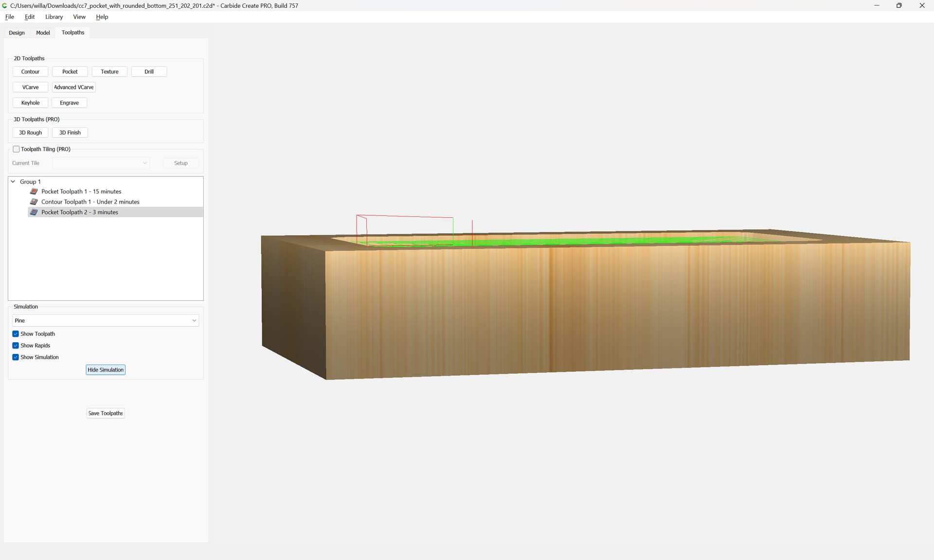Disable the Show Rapids checkbox

click(x=16, y=346)
